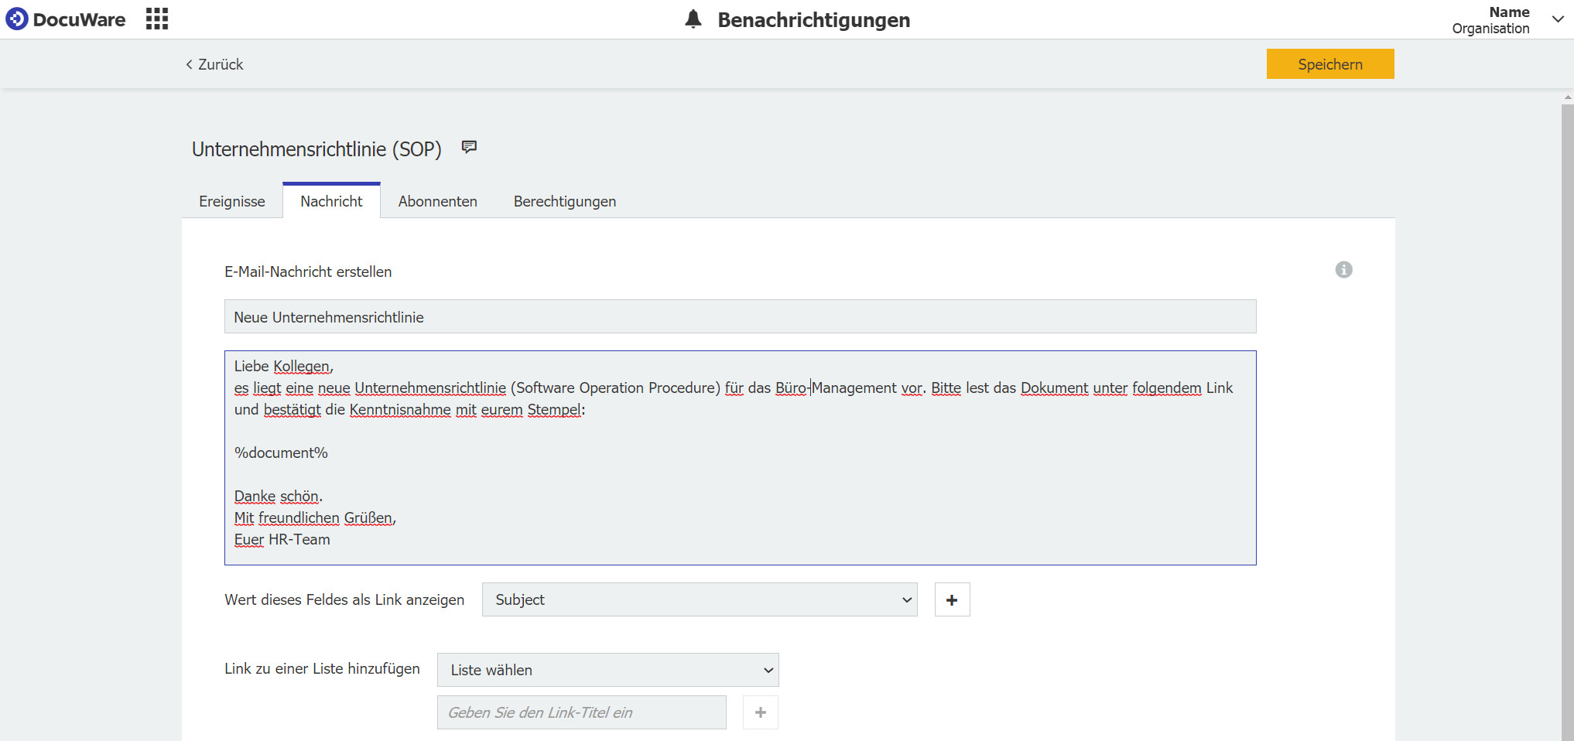The image size is (1574, 741).
Task: Open the Berechtigungen tab
Action: [x=564, y=201]
